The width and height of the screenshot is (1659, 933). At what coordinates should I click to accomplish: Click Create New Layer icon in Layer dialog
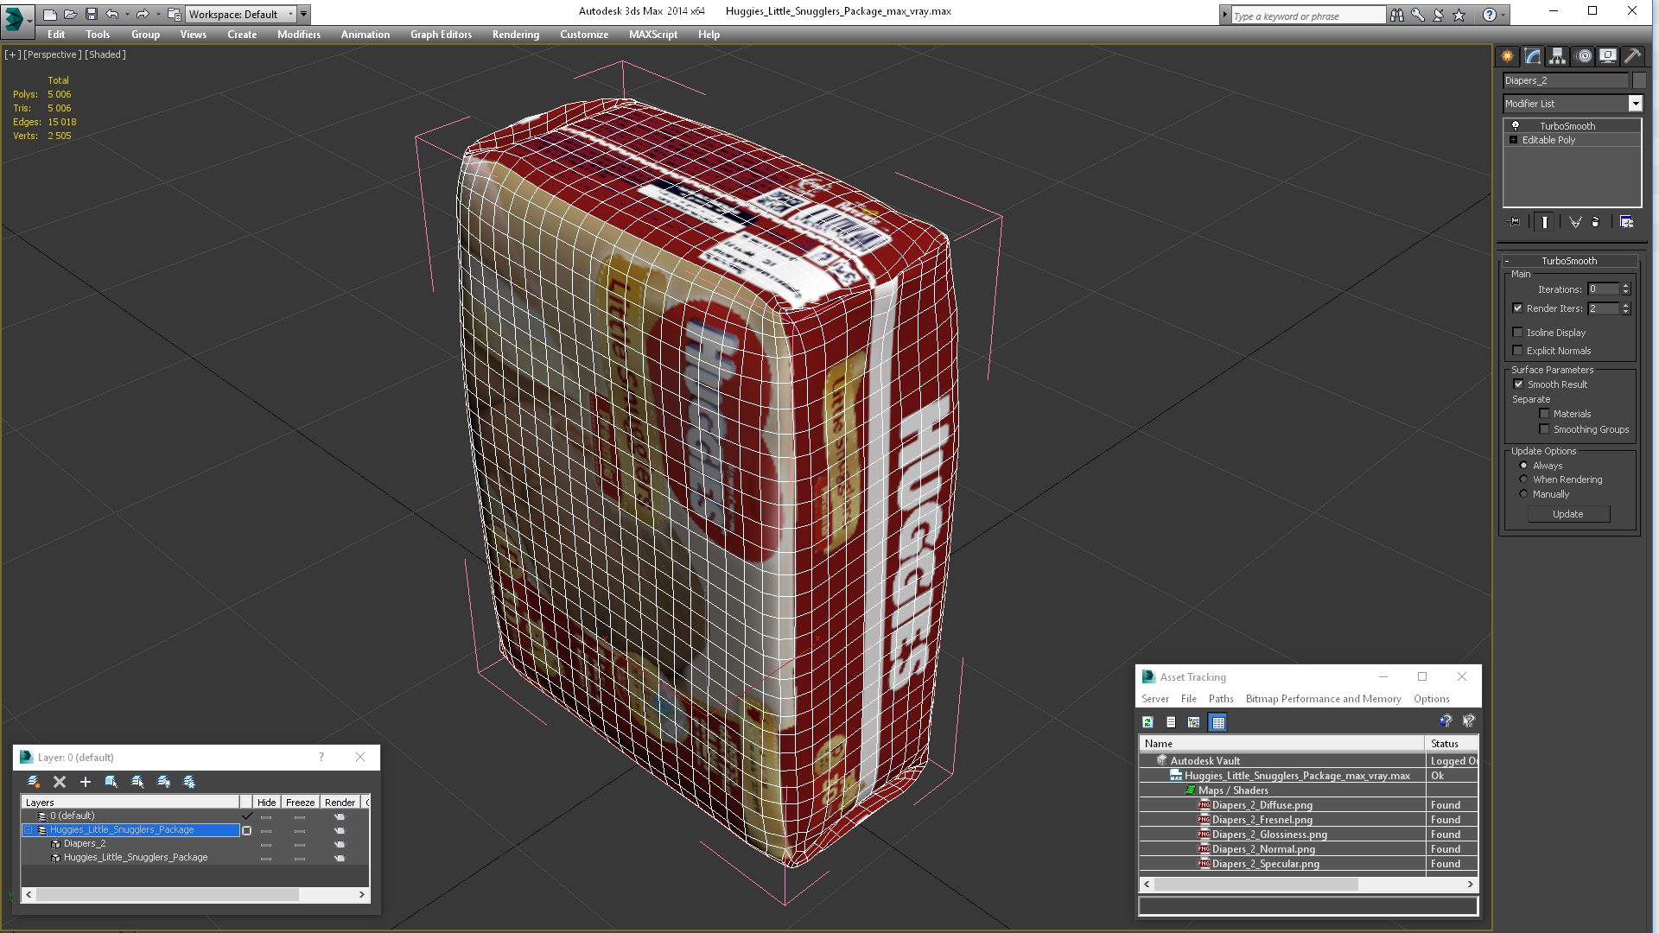(x=34, y=782)
